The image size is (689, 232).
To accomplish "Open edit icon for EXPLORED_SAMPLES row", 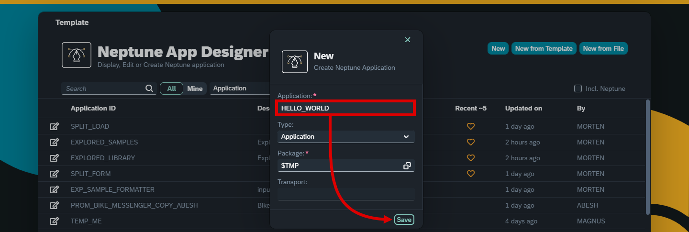I will (55, 142).
